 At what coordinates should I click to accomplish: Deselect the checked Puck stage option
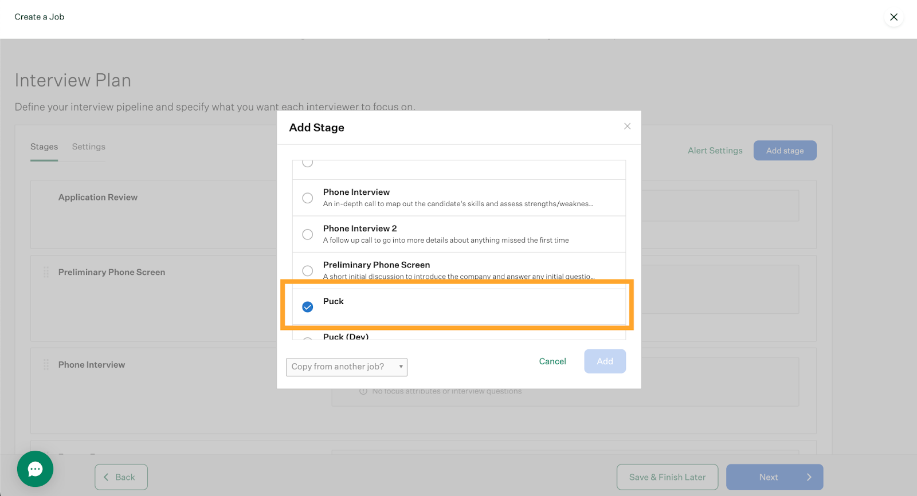(x=308, y=307)
